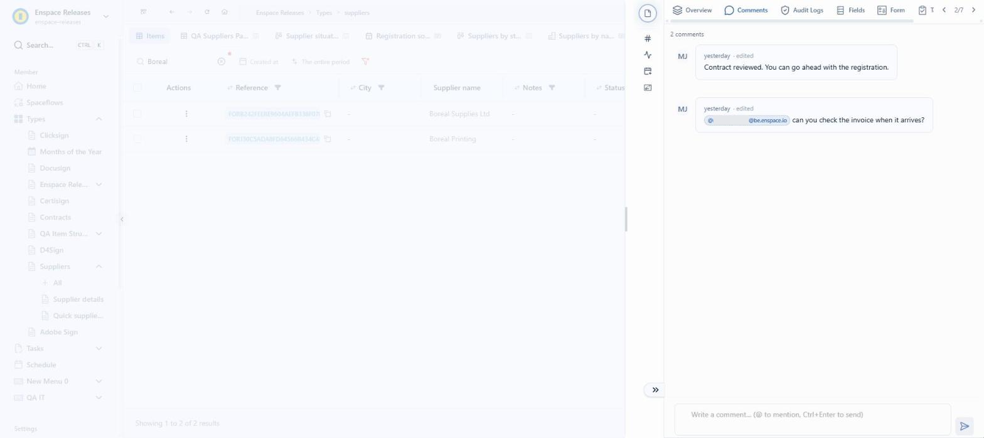Click the @be.enspace.io mention chip

click(x=747, y=120)
